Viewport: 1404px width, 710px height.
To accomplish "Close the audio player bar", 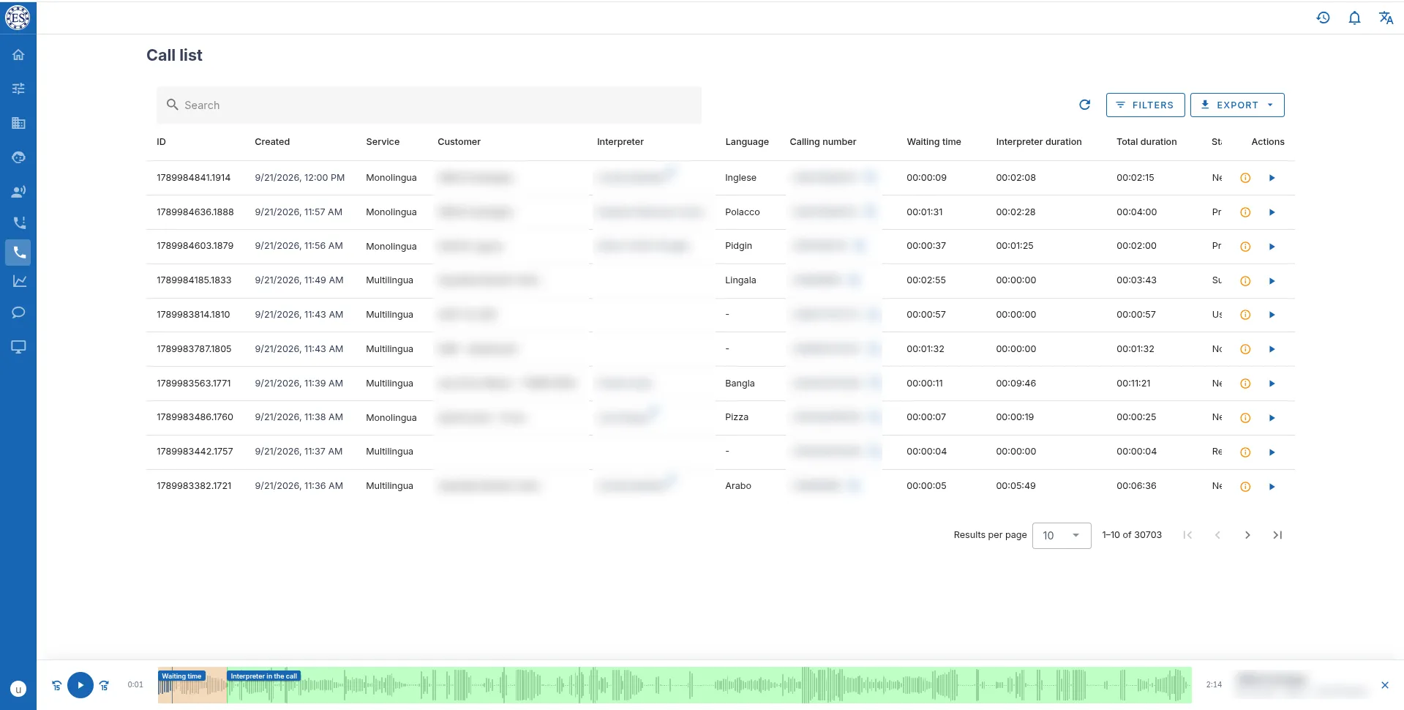I will (x=1384, y=685).
